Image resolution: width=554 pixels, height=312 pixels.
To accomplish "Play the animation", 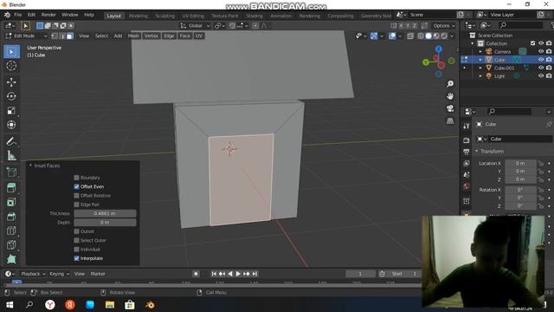I will point(238,274).
